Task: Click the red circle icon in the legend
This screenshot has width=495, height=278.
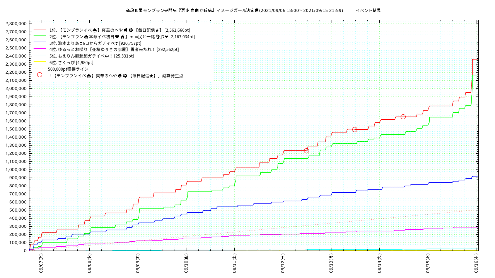Action: tap(39, 75)
